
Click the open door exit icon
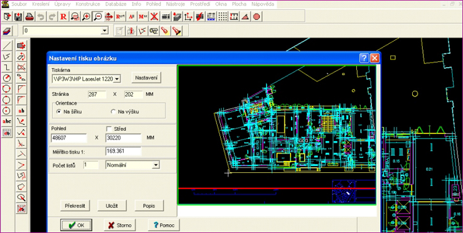coord(6,16)
